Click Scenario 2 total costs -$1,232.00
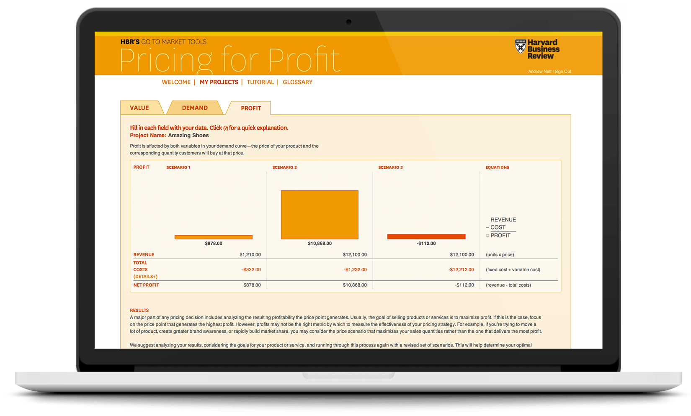Viewport: 691px width, 416px height. 355,270
